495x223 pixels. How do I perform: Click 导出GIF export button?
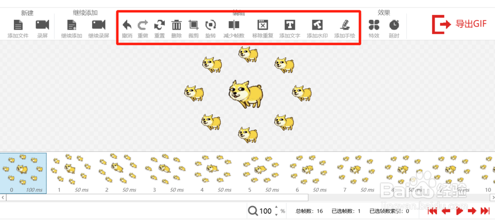[459, 24]
